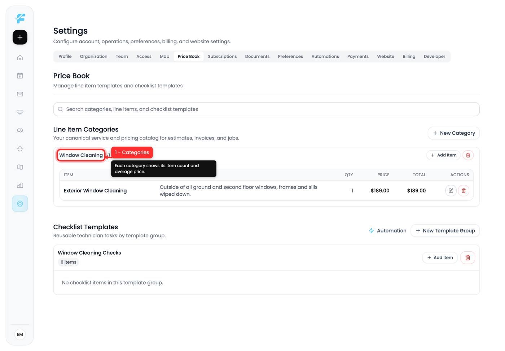This screenshot has height=351, width=505.
Task: Open the crosshair target icon in the sidebar
Action: (20, 149)
